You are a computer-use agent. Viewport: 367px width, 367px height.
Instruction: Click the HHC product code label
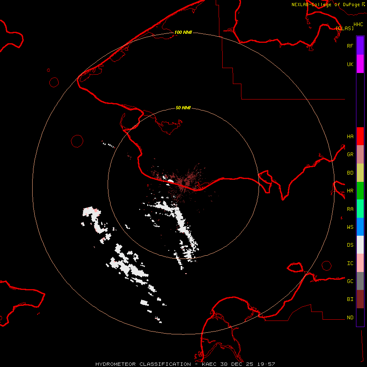coord(358,24)
